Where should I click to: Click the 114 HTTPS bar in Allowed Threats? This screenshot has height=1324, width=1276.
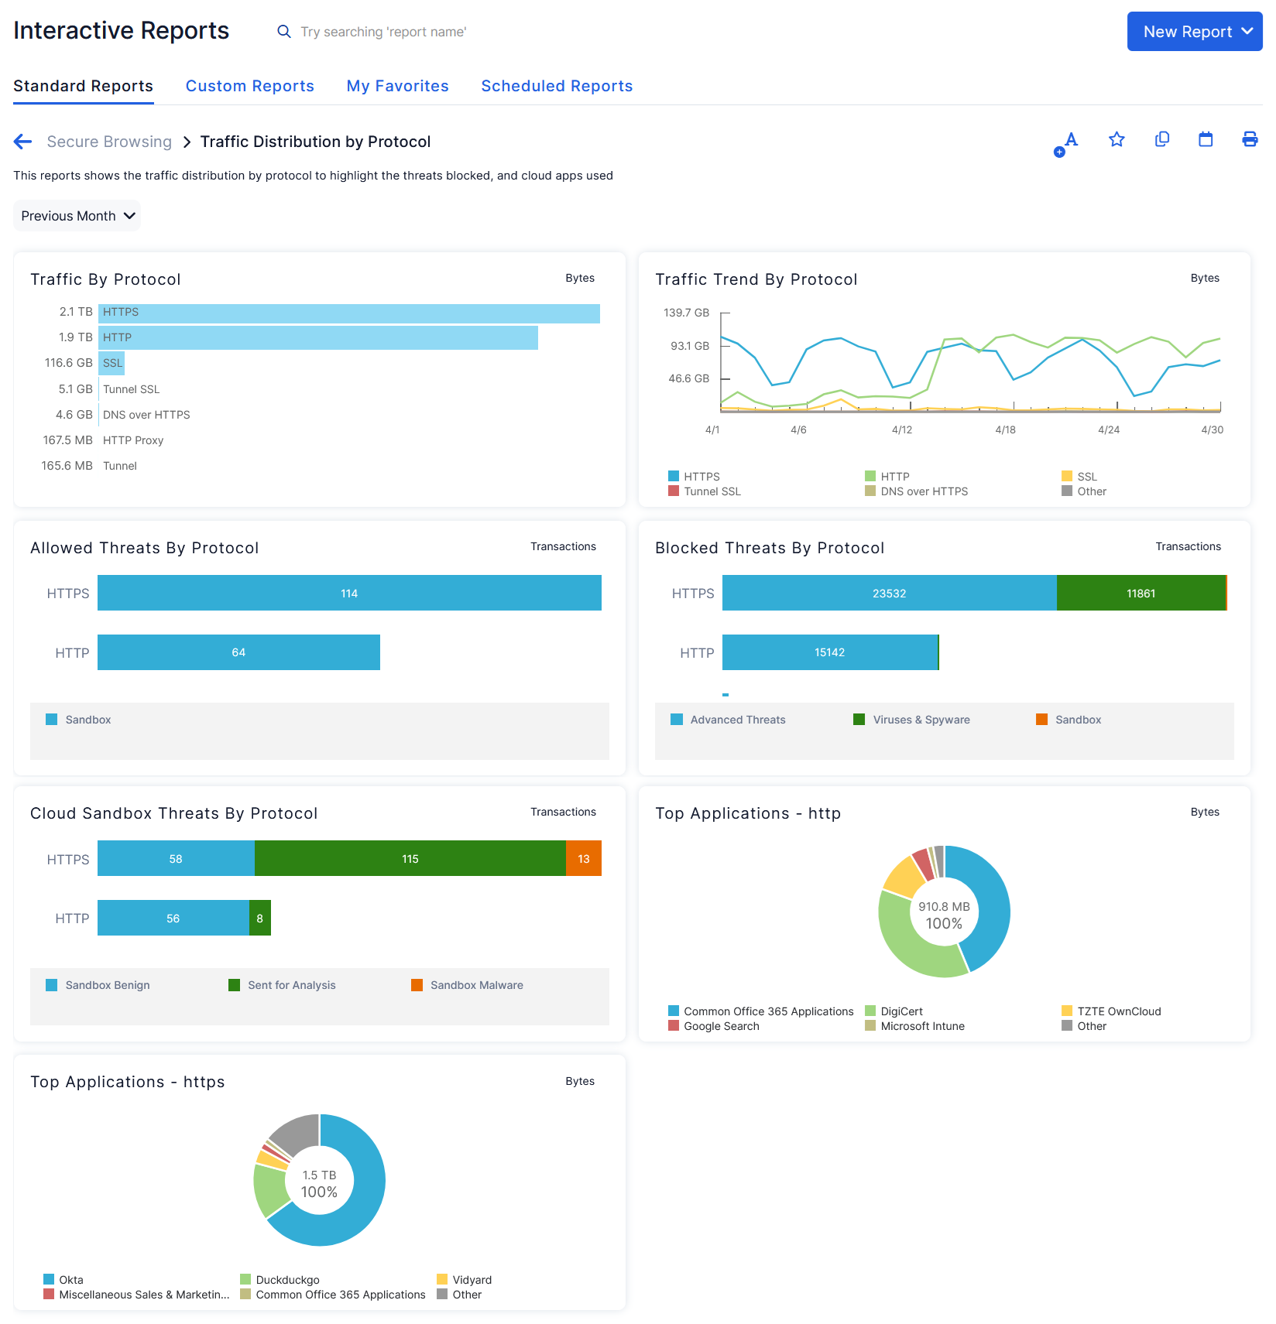pyautogui.click(x=349, y=593)
